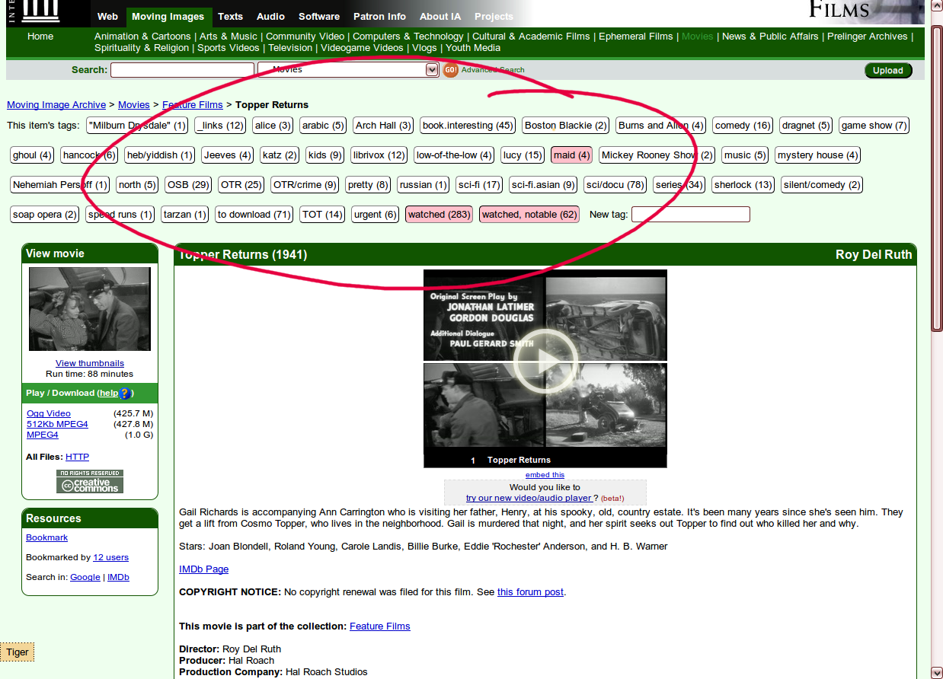Click the Bookmark link under Resources
Screen dimensions: 943x679
pyautogui.click(x=46, y=537)
